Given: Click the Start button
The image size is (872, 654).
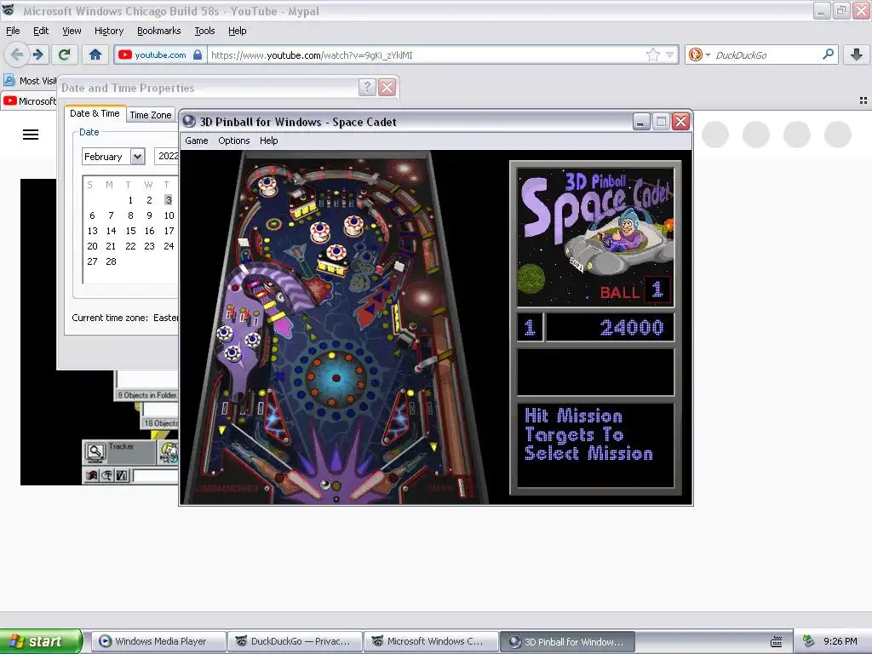Looking at the screenshot, I should pos(41,641).
